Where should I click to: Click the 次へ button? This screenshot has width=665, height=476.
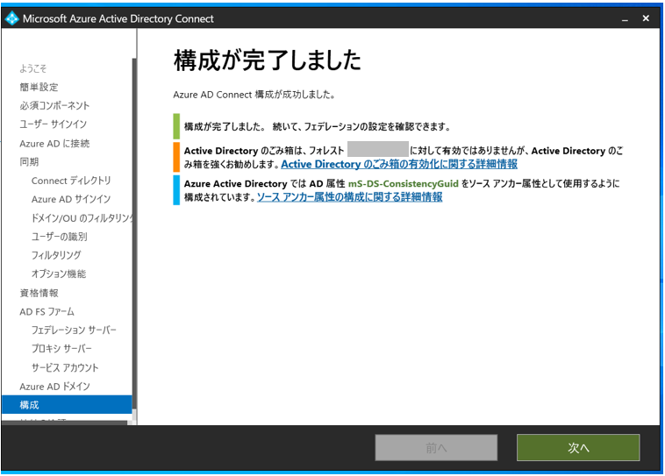click(x=578, y=448)
